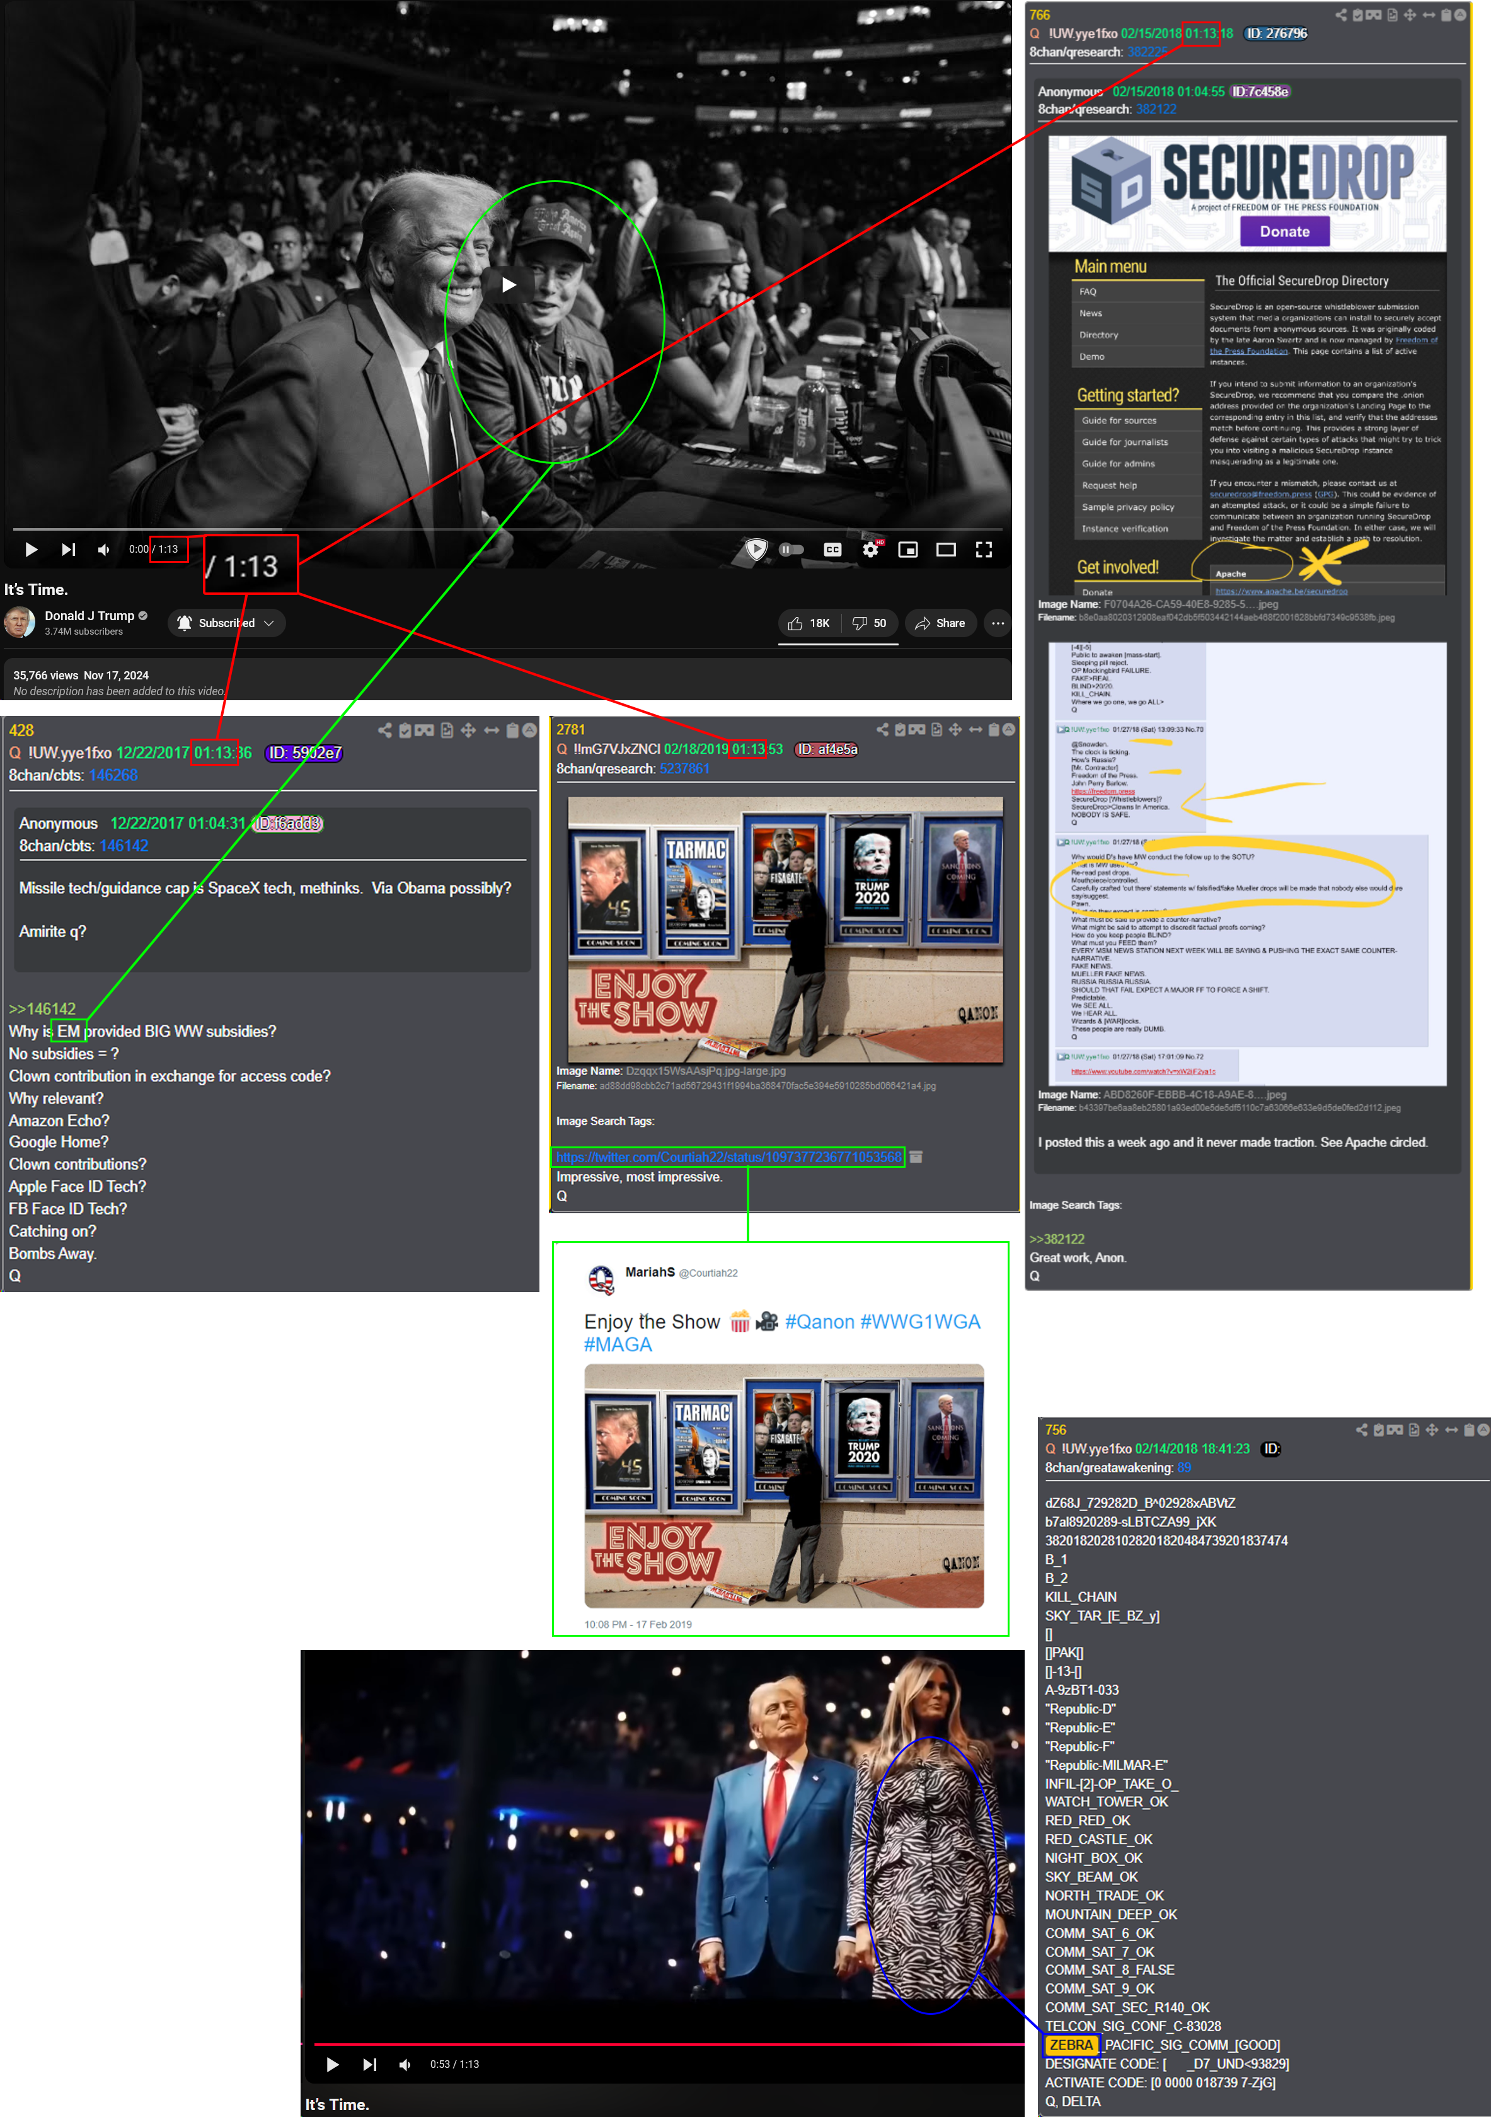This screenshot has width=1491, height=2117.
Task: Click Donald J Trump channel avatar
Action: pyautogui.click(x=20, y=623)
